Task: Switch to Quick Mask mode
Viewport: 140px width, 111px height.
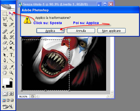Action: tap(11, 94)
